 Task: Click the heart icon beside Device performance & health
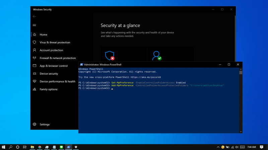[x=35, y=81]
